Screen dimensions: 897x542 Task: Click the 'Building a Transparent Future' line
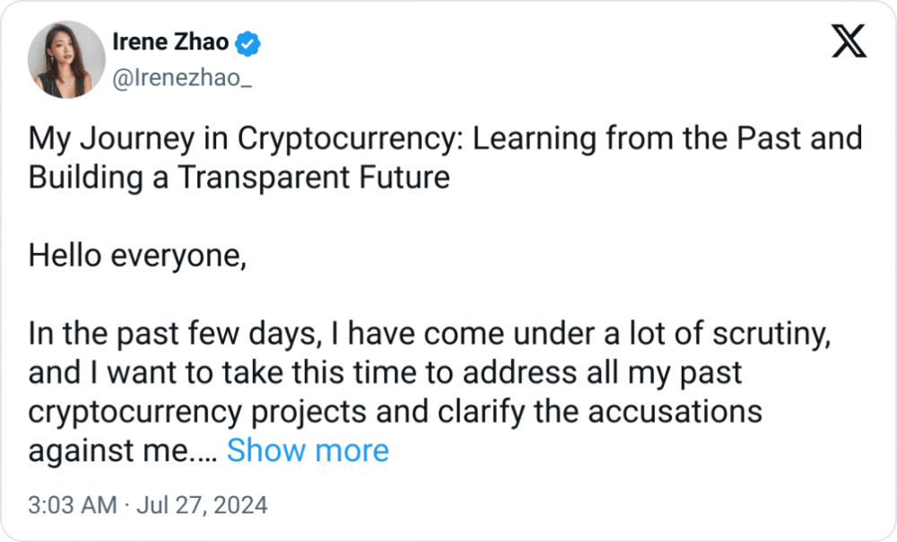coord(239,177)
